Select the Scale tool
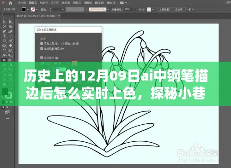The width and height of the screenshot is (231, 168). point(10,51)
